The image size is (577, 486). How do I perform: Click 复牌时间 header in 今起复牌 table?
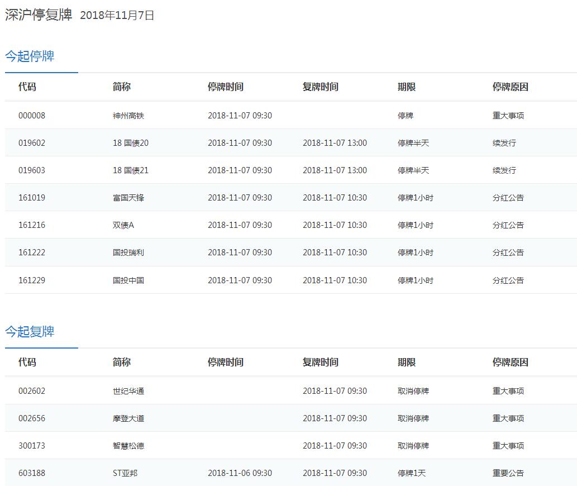click(321, 363)
